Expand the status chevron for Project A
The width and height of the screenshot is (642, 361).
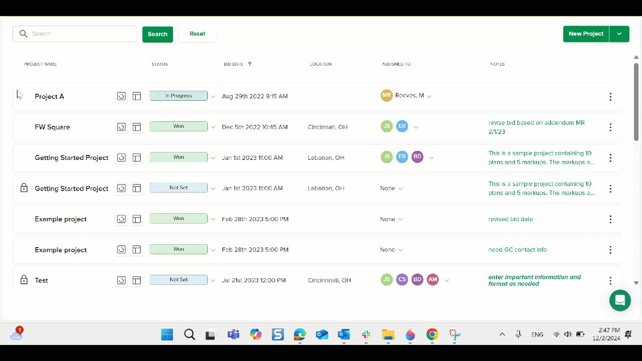pyautogui.click(x=213, y=97)
